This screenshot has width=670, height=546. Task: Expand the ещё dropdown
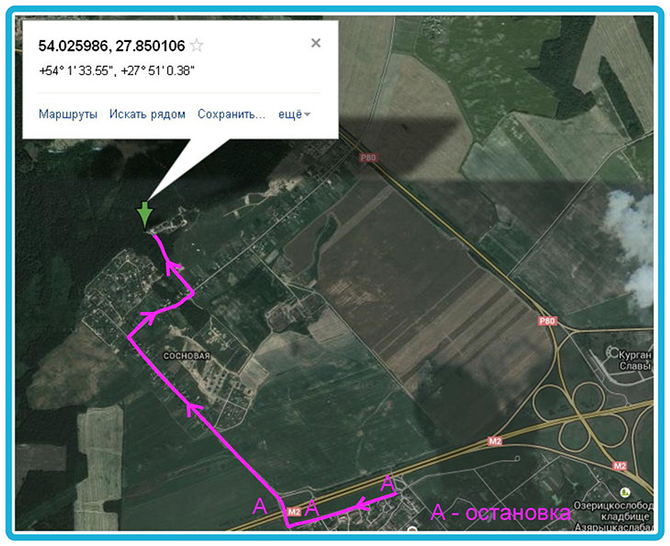[x=294, y=114]
